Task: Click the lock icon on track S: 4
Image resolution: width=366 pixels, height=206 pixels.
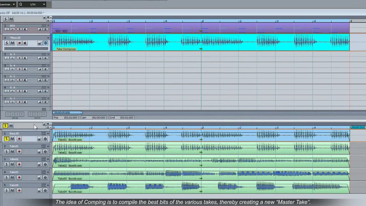Action: pyautogui.click(x=40, y=69)
